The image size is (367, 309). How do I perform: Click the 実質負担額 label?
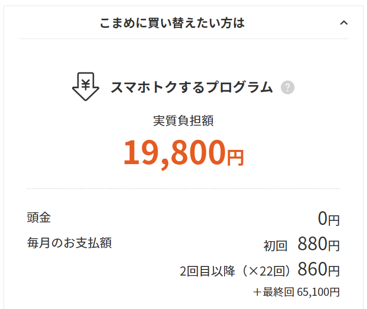point(183,121)
